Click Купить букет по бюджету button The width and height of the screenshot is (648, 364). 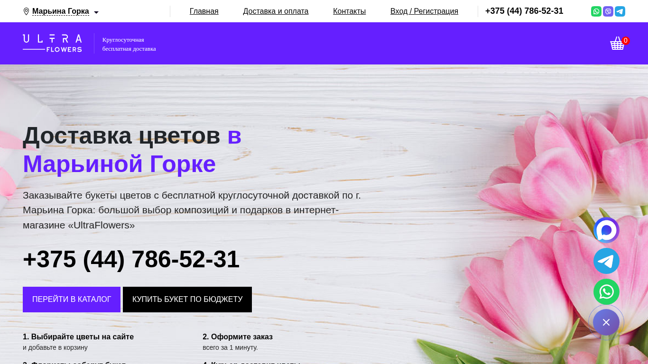[187, 300]
